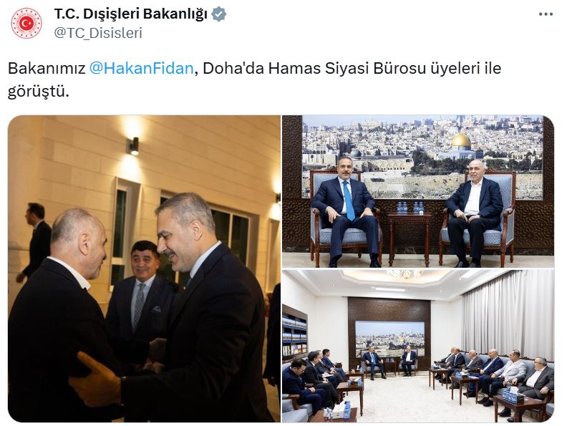Open the T.C. Dışişleri Bakanlığı account name
This screenshot has width=567, height=426.
(x=130, y=14)
